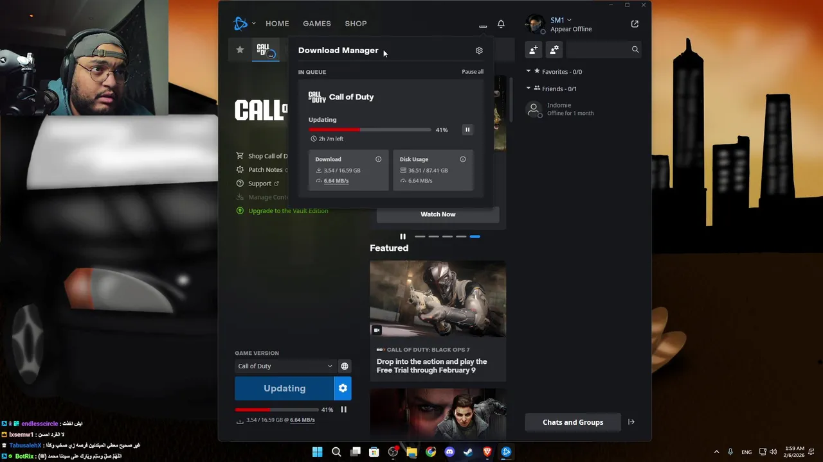Screen dimensions: 823x462
Task: Collapse Friends - 0/1 group
Action: [529, 89]
